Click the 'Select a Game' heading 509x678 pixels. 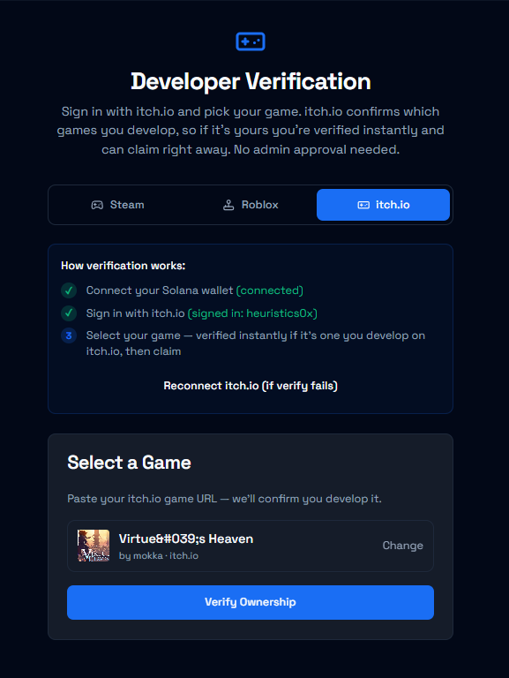pyautogui.click(x=129, y=463)
